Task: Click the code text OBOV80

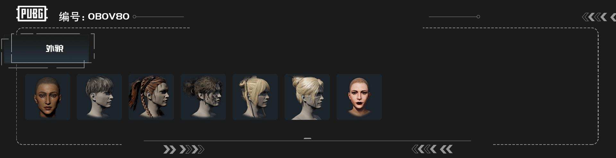Action: click(x=108, y=16)
